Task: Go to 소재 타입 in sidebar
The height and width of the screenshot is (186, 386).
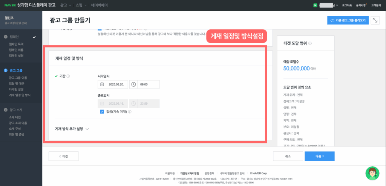Action: coord(15,117)
